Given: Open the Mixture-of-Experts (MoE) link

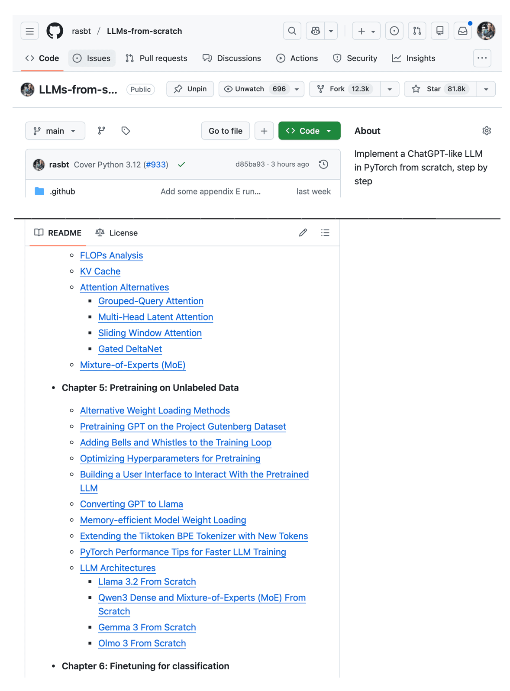Looking at the screenshot, I should coord(132,365).
